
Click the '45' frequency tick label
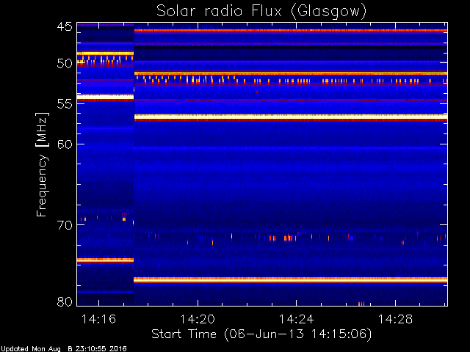[65, 26]
